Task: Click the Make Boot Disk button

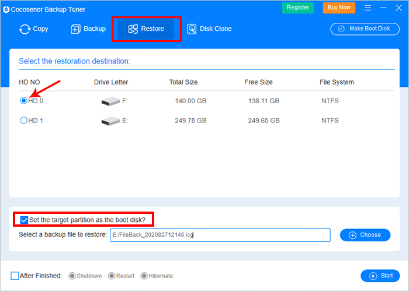Action: [x=365, y=29]
